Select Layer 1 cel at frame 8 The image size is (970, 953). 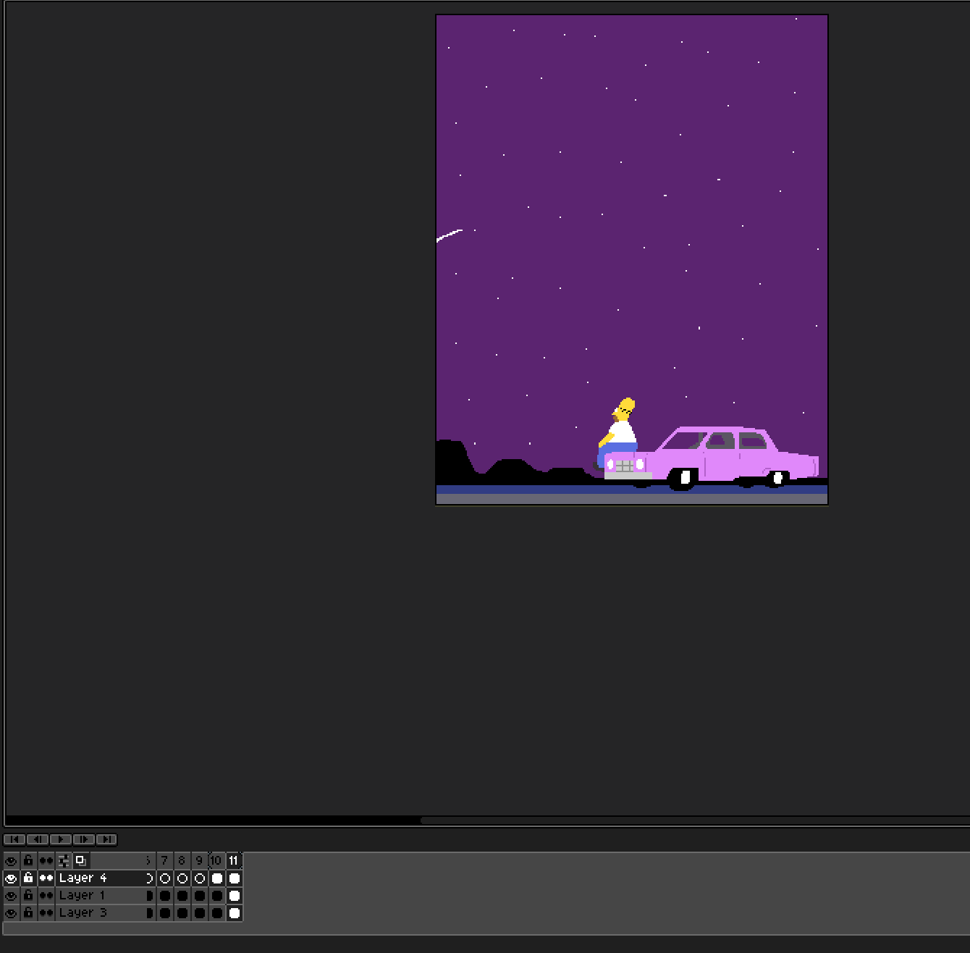[182, 895]
